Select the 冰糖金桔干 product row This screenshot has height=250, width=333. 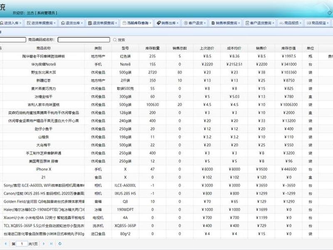(x=166, y=97)
